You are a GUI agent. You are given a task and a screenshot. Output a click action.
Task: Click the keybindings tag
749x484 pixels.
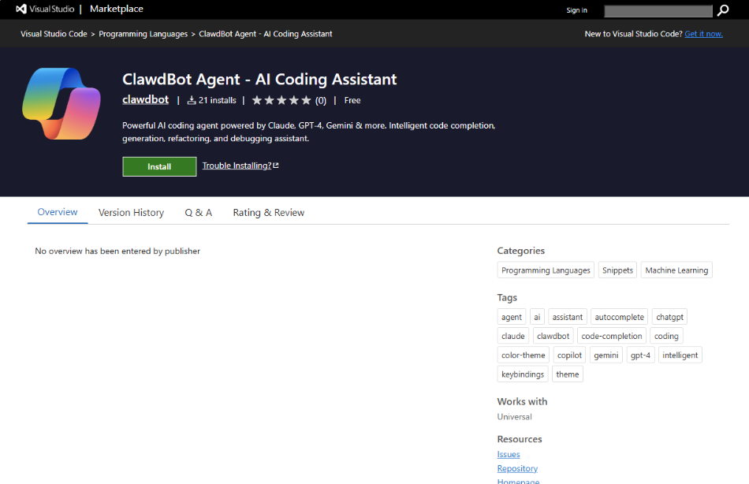pos(523,374)
